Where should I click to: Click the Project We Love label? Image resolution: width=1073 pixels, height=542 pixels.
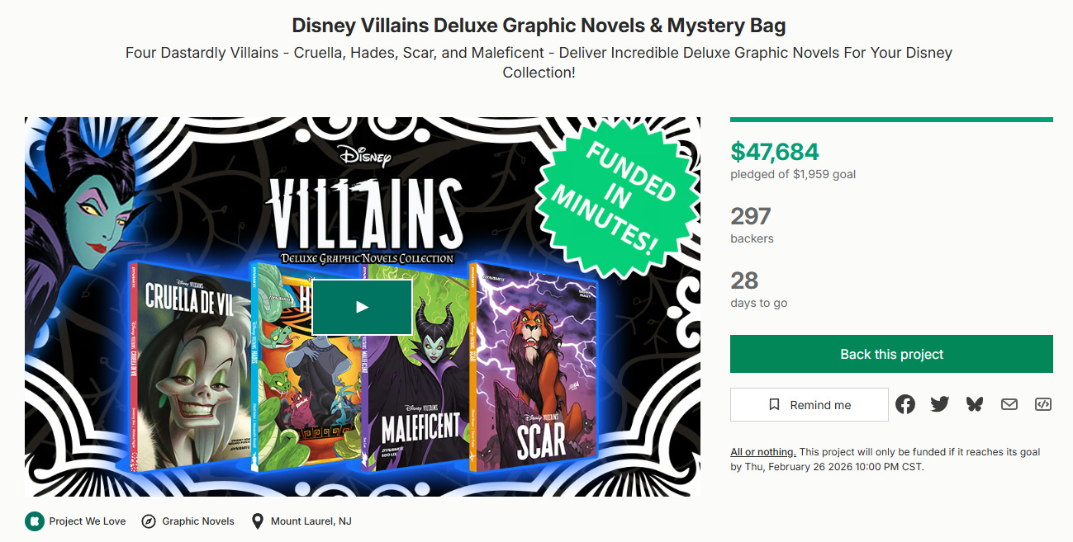pos(88,521)
